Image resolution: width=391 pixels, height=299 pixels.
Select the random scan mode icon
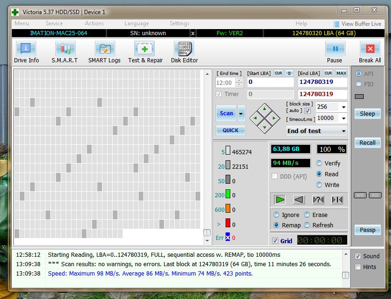pyautogui.click(x=318, y=200)
